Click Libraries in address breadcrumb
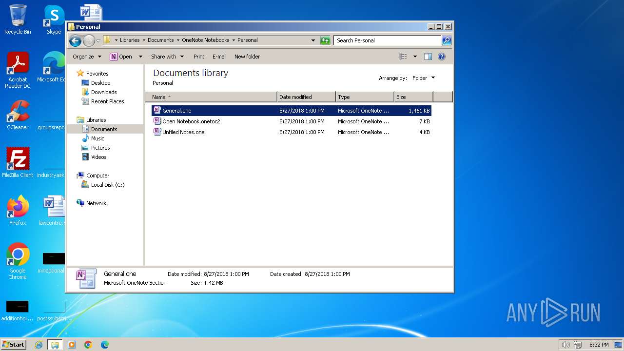Viewport: 624px width, 351px height. (x=130, y=40)
